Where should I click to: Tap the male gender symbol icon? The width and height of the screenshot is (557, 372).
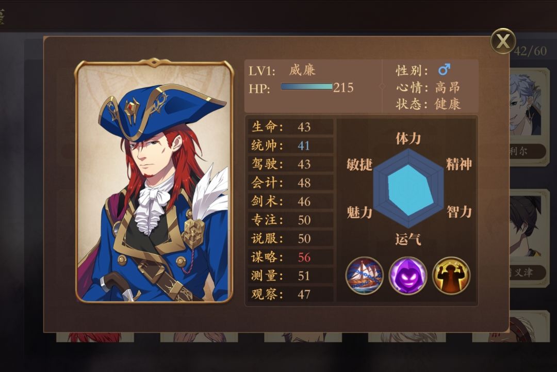[444, 70]
